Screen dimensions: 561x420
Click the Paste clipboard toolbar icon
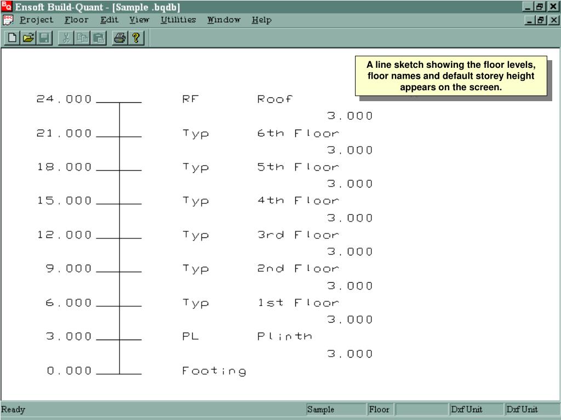[x=99, y=38]
